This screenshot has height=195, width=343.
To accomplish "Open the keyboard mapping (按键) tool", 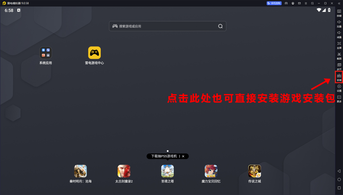I will click(339, 13).
